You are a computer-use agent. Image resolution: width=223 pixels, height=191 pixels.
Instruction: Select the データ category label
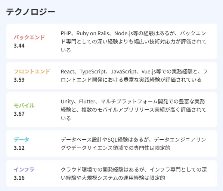pyautogui.click(x=21, y=140)
